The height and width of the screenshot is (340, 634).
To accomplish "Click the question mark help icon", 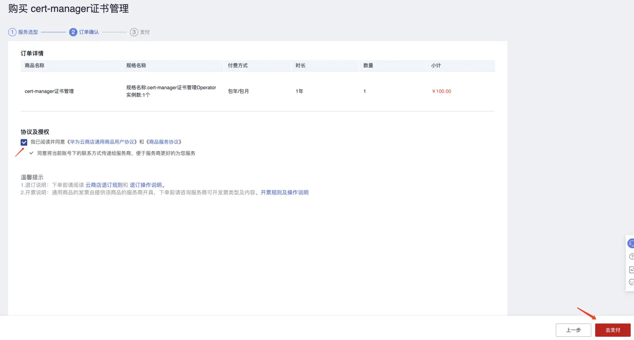I will [x=631, y=256].
